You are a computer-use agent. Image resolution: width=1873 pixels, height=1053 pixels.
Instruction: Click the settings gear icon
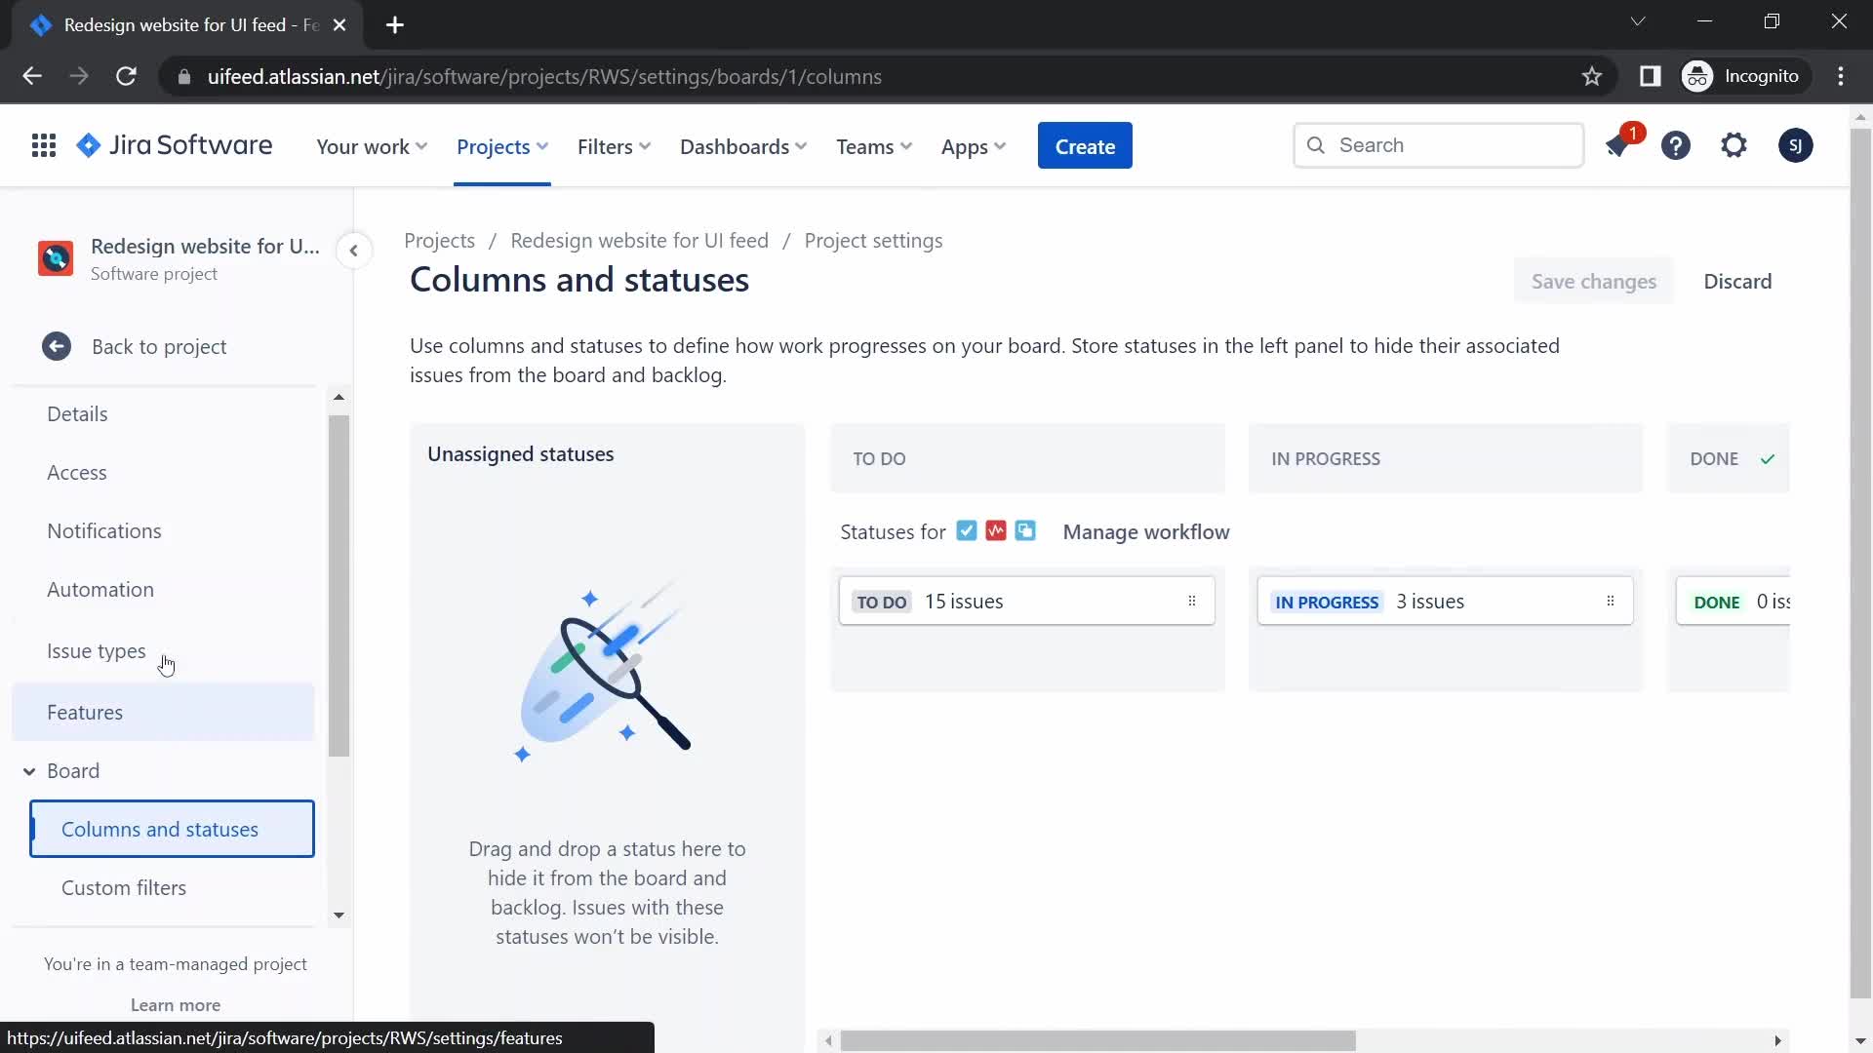(1735, 144)
